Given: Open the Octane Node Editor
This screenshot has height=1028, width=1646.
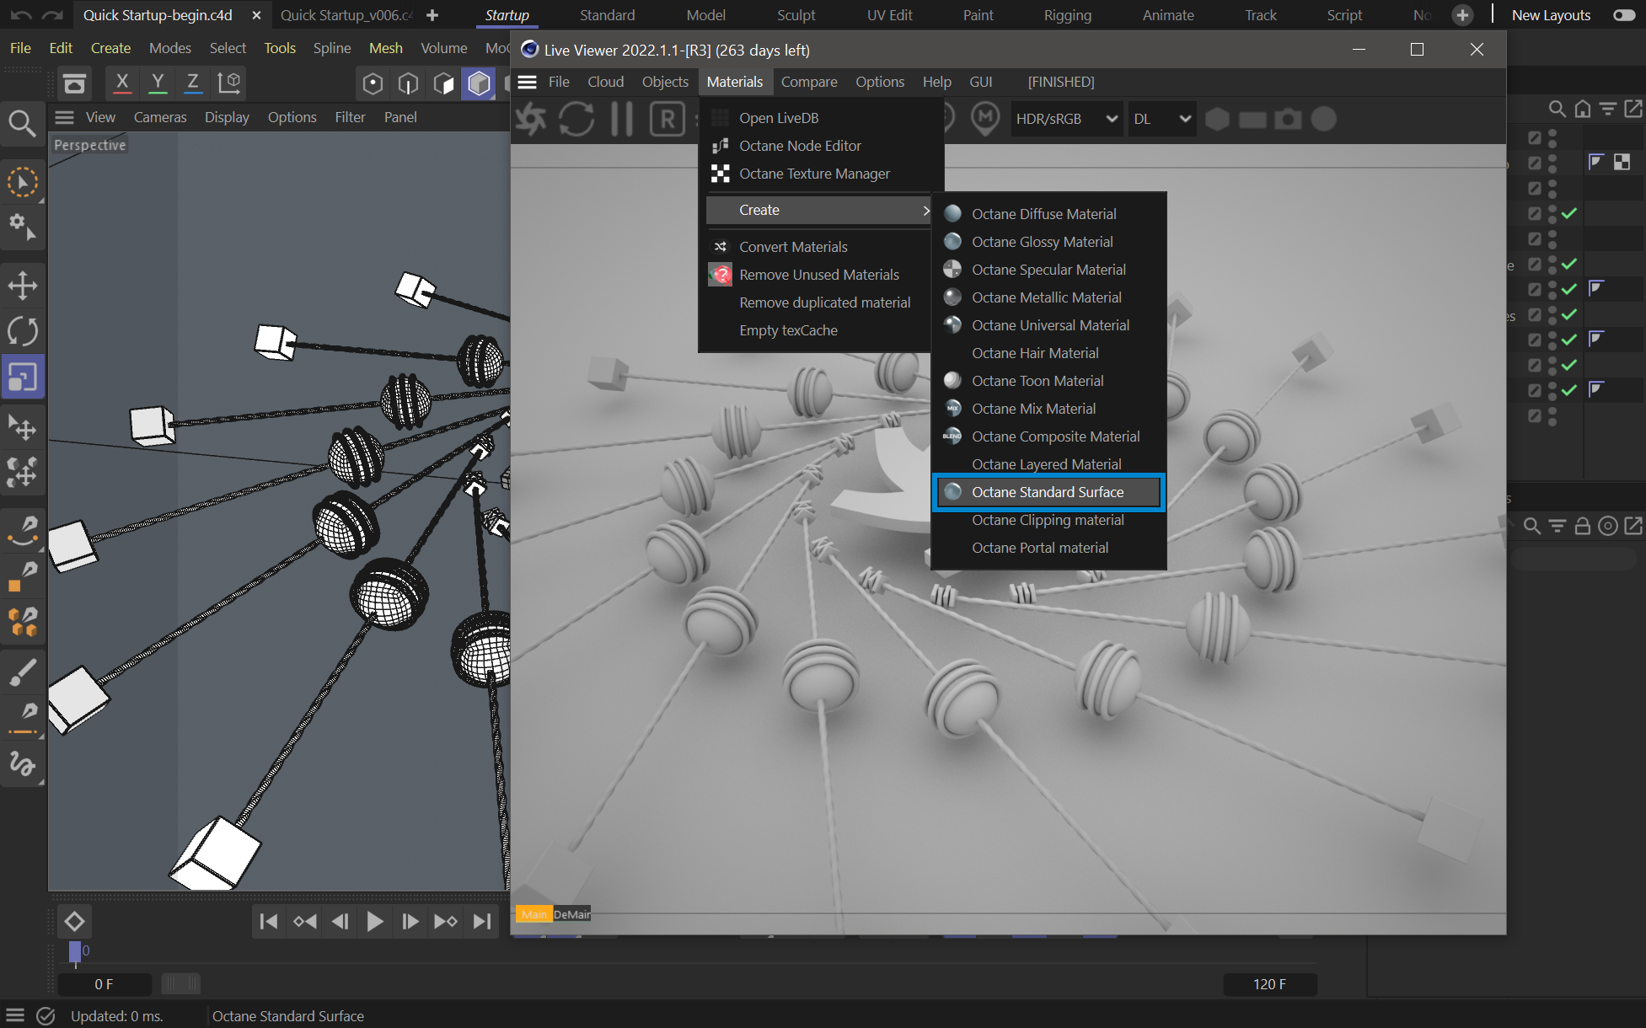Looking at the screenshot, I should point(799,146).
